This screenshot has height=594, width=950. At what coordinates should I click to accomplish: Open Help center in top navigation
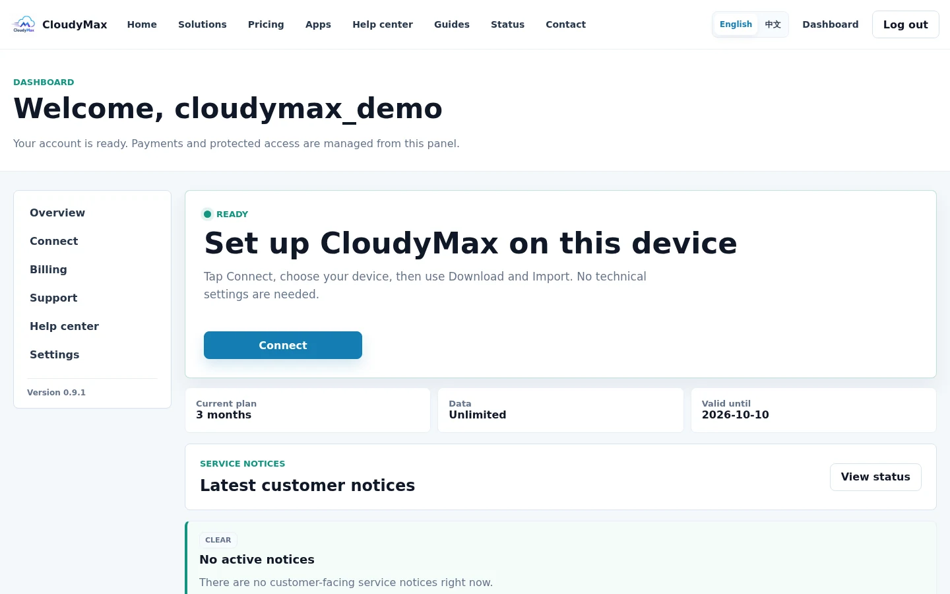tap(383, 24)
